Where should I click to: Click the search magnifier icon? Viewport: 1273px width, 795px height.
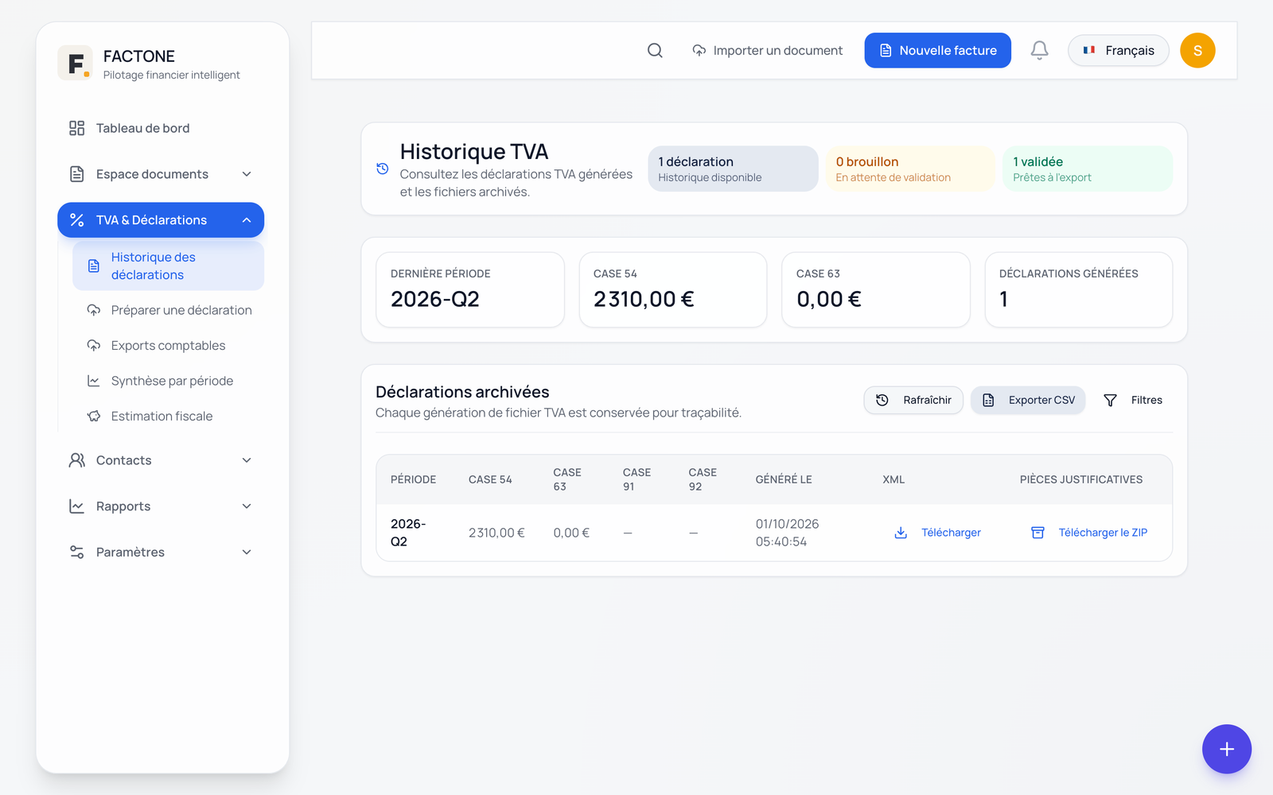(x=655, y=50)
